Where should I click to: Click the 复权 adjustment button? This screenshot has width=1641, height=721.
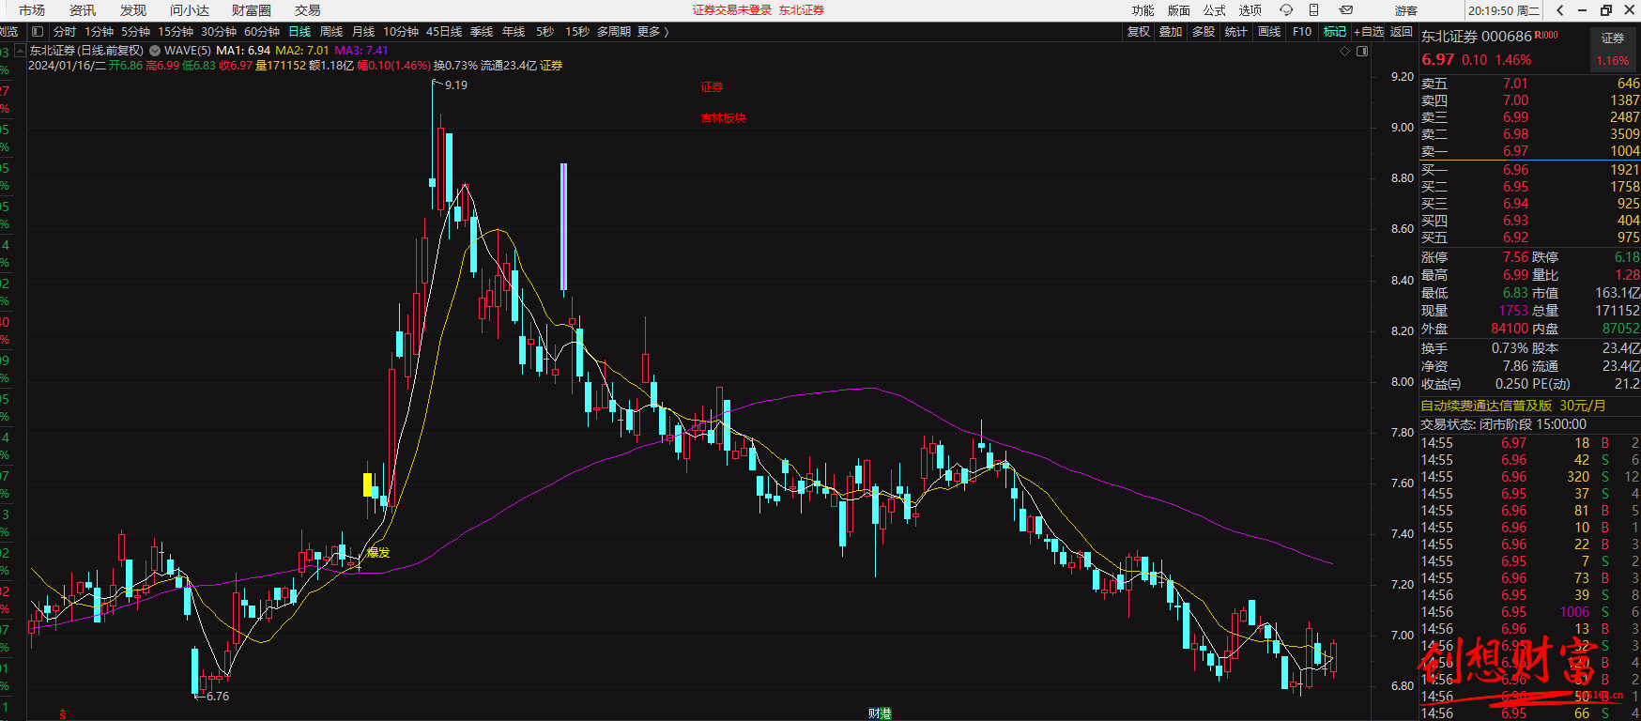[x=1139, y=32]
